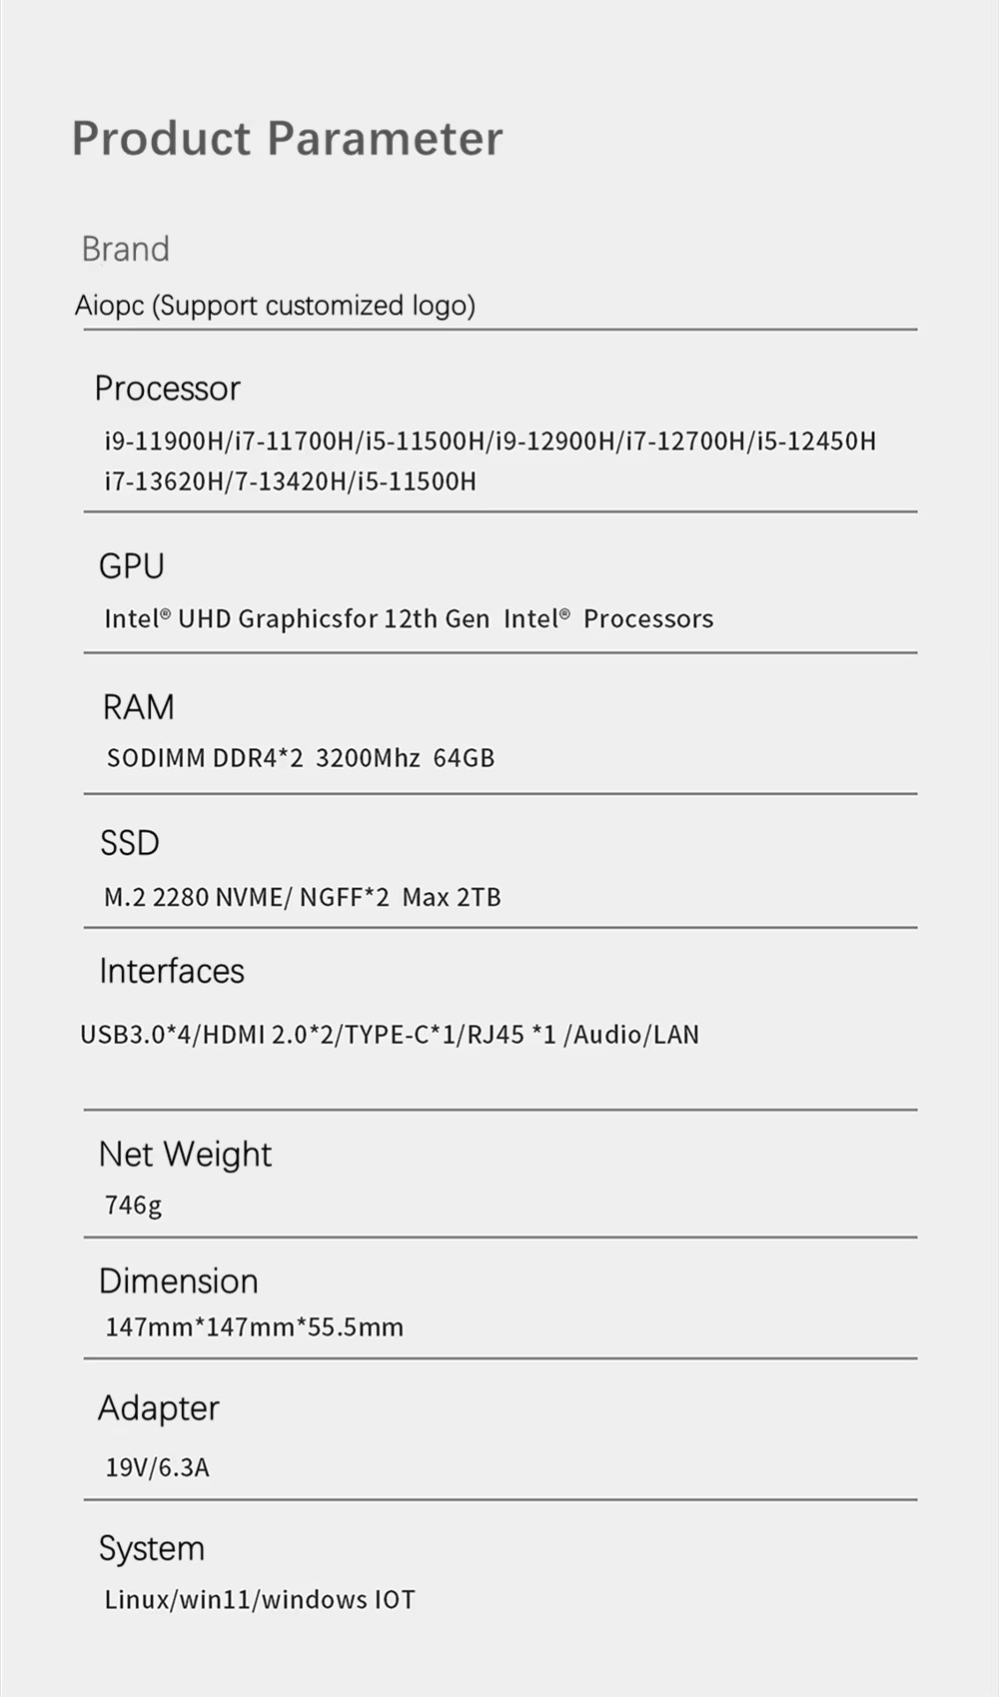This screenshot has width=999, height=1697.
Task: Select the Processor section heading
Action: pos(168,389)
